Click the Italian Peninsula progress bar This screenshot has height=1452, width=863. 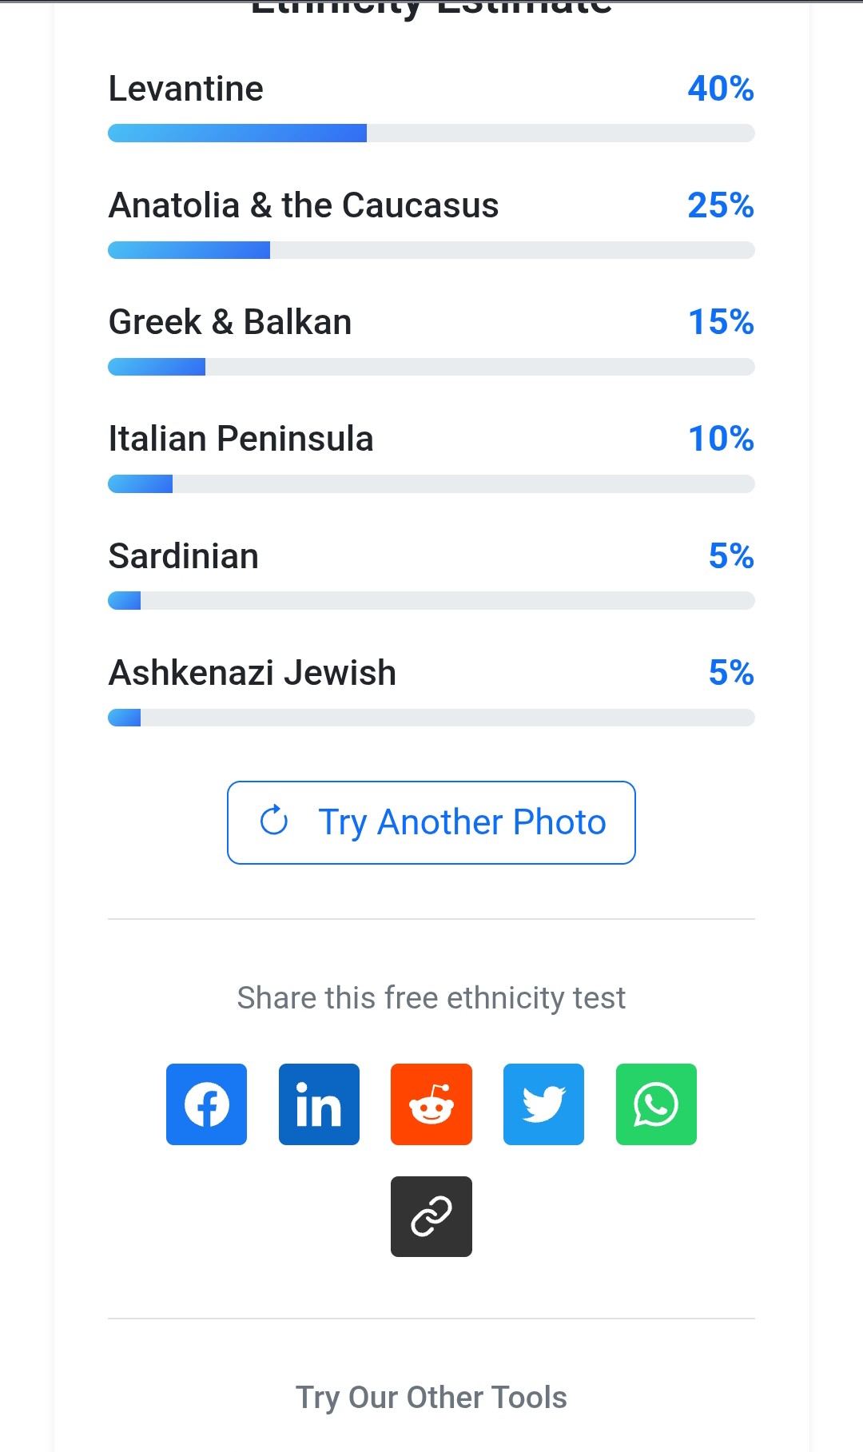click(x=431, y=483)
